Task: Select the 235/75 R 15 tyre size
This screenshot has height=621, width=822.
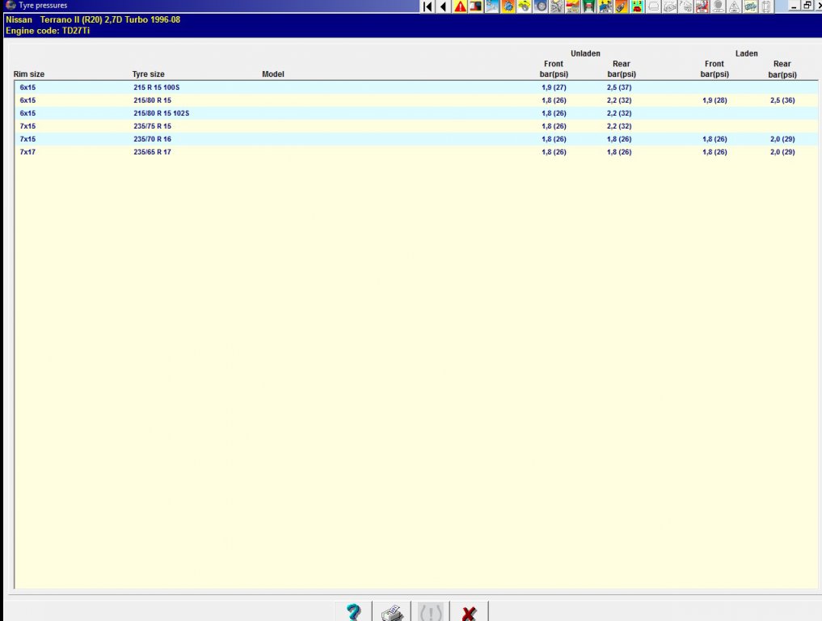Action: 152,126
